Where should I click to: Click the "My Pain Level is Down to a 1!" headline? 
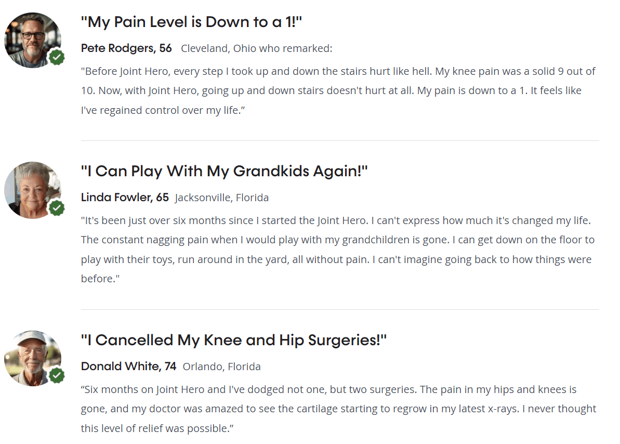pyautogui.click(x=191, y=22)
